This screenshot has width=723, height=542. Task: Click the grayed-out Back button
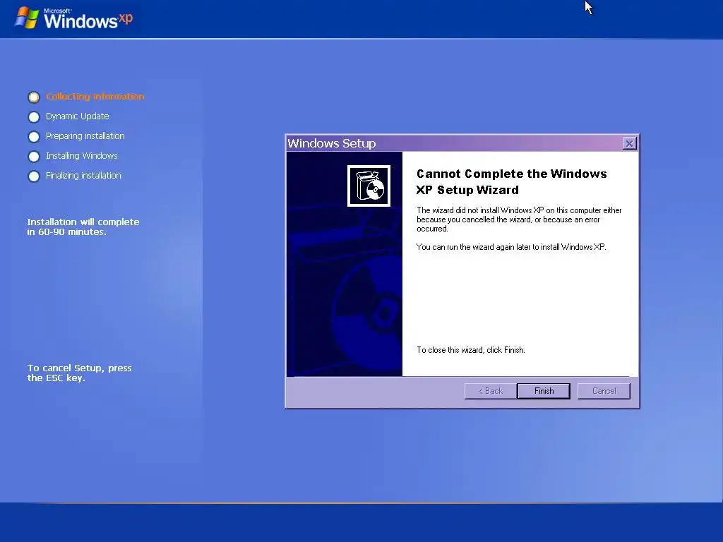491,391
